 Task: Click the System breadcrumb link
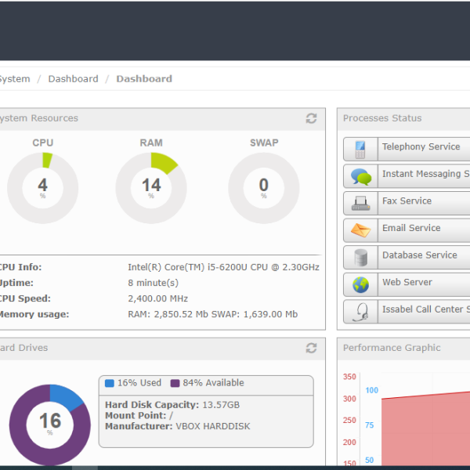[x=14, y=79]
